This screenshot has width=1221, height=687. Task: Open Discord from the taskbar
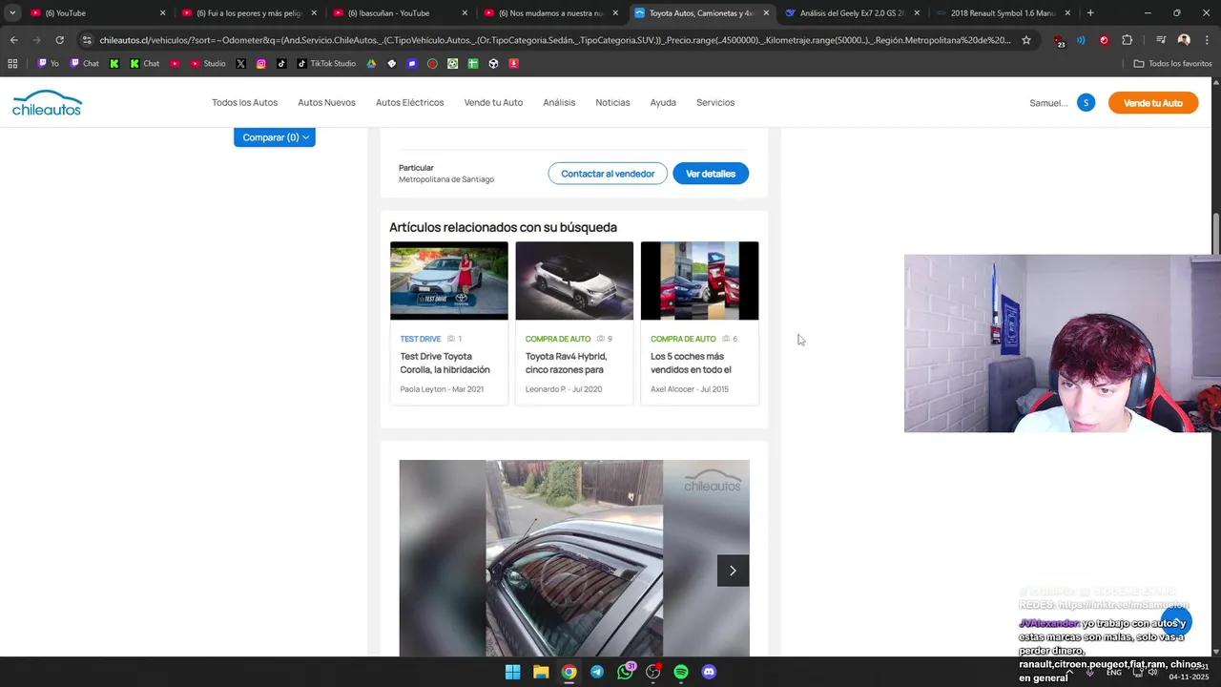(x=709, y=672)
